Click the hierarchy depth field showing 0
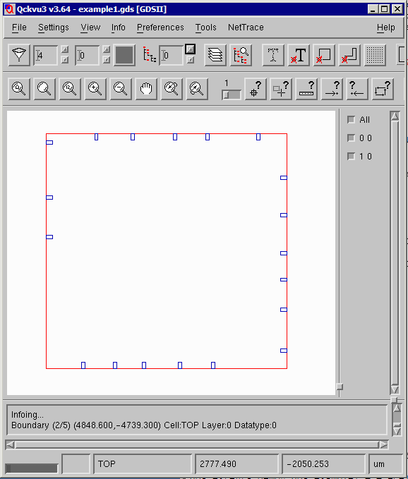Viewport: 408px width, 479px height. [x=171, y=55]
